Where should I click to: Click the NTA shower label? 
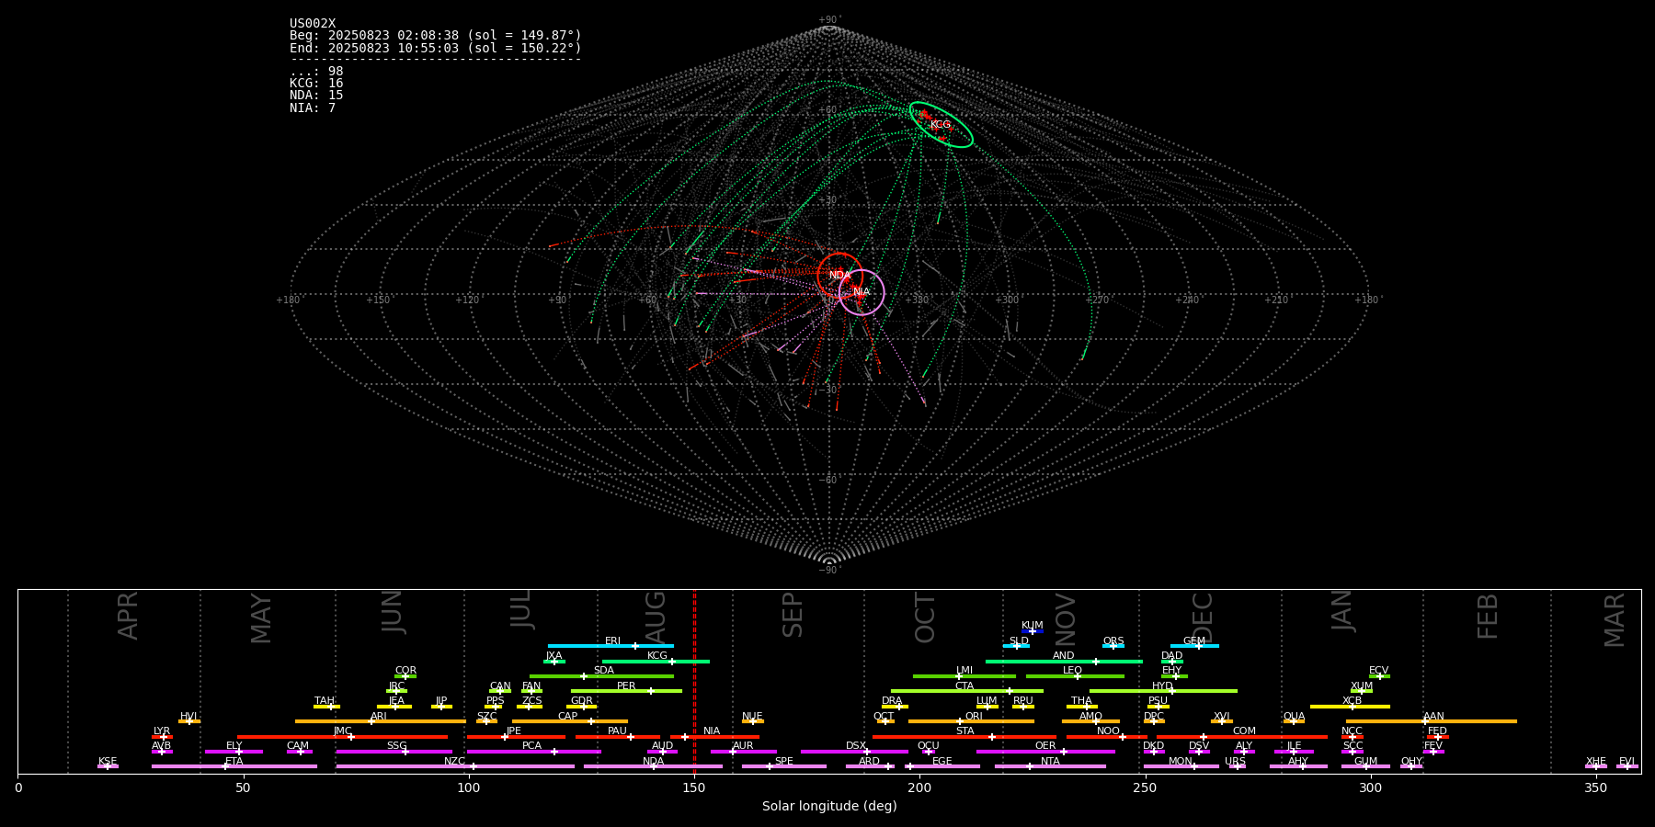pos(1050,762)
